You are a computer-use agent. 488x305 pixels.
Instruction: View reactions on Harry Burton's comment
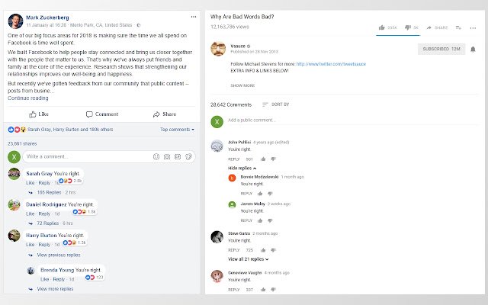pos(75,242)
